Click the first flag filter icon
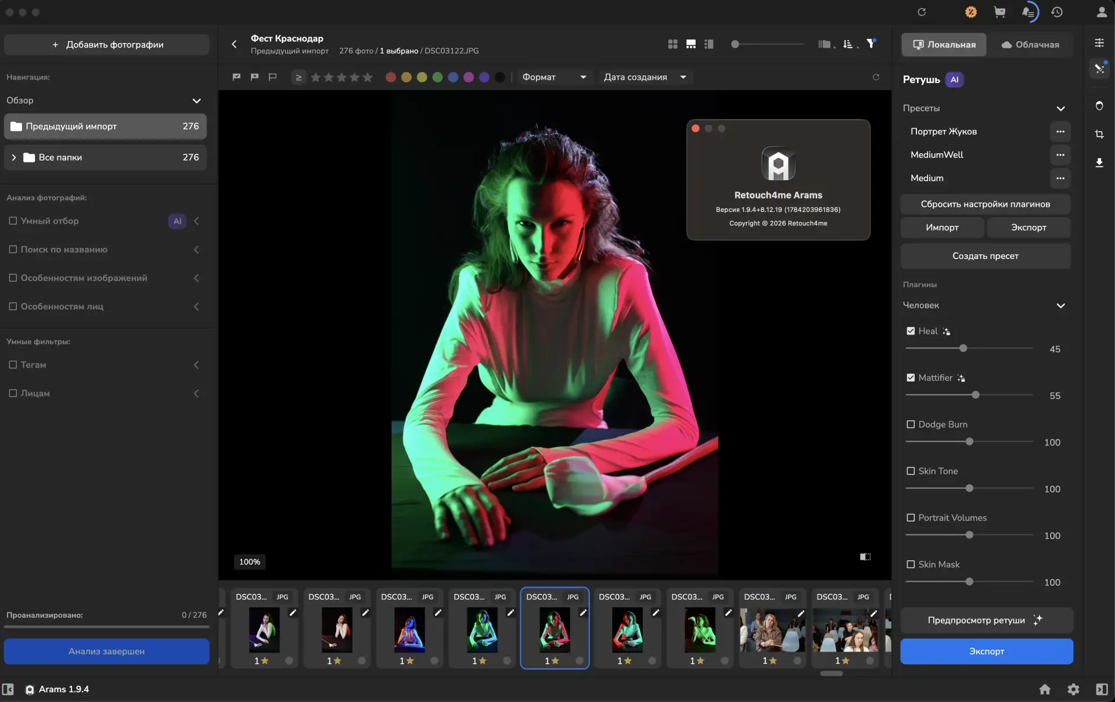This screenshot has height=702, width=1115. [236, 77]
